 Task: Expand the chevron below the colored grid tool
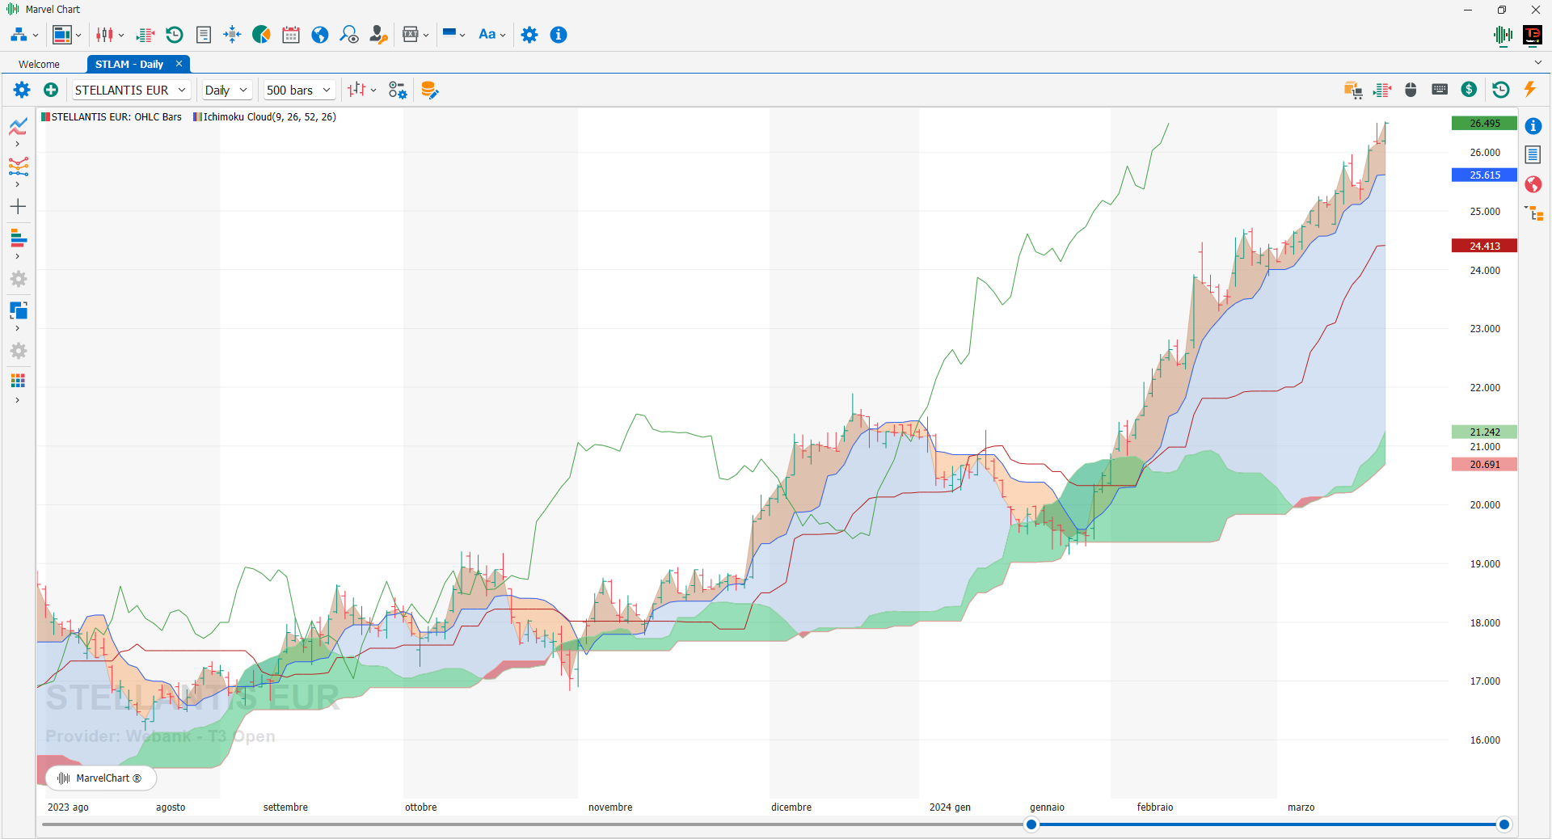[18, 401]
